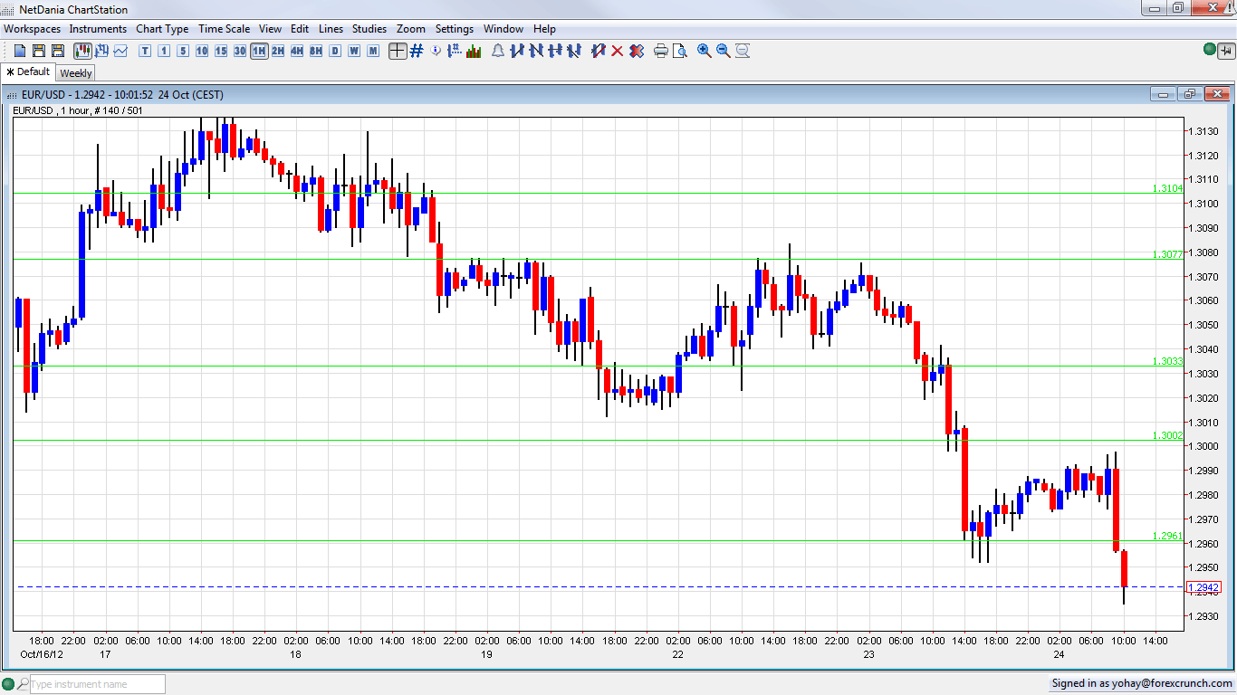Open the Instruments menu
The height and width of the screenshot is (695, 1237).
coord(98,29)
